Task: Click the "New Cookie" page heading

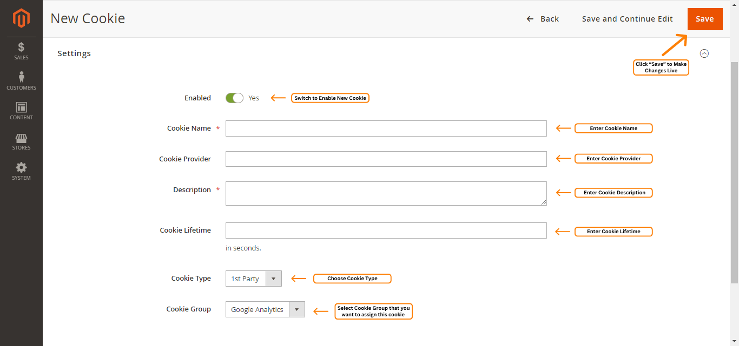Action: pyautogui.click(x=88, y=18)
